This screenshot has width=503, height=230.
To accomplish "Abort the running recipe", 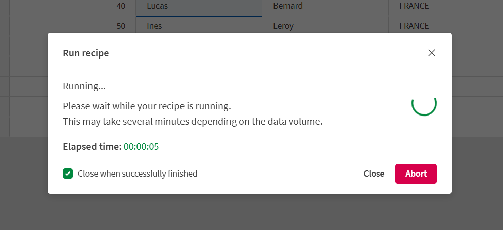I will pyautogui.click(x=416, y=174).
